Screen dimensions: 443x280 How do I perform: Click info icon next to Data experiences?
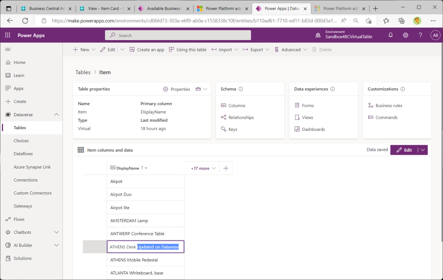coord(333,89)
